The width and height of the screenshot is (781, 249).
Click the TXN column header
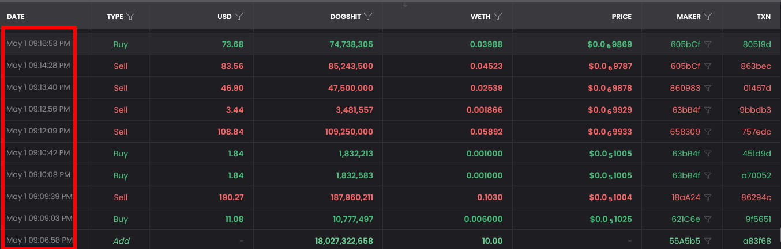(763, 17)
